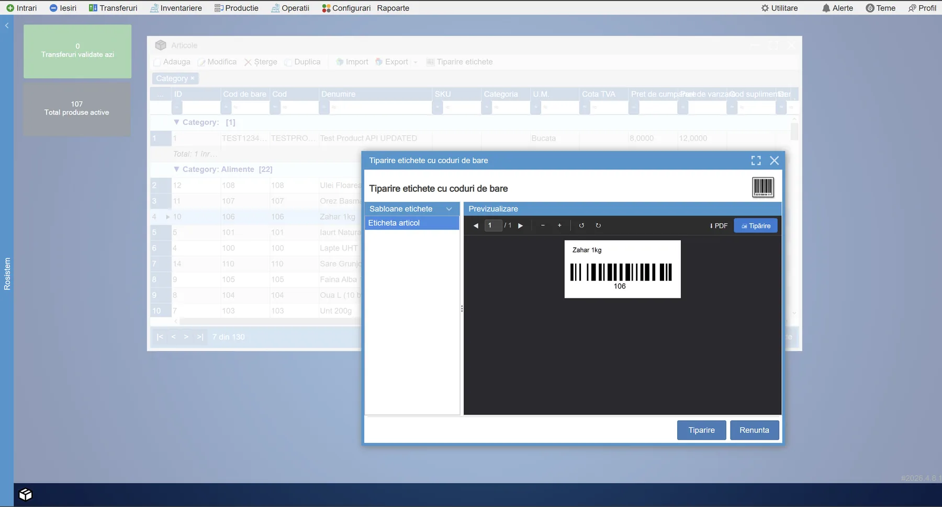Viewport: 942px width, 507px height.
Task: Open the Rapoarte menu
Action: click(x=393, y=8)
